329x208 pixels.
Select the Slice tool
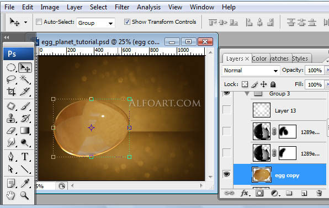click(x=25, y=92)
